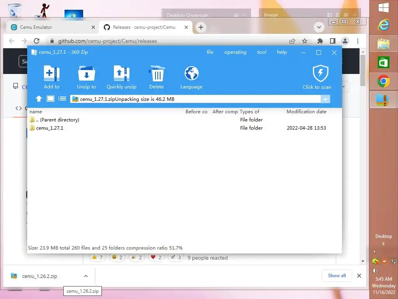This screenshot has height=299, width=398.
Task: Close the Releases cemu-project tab
Action: tap(186, 27)
